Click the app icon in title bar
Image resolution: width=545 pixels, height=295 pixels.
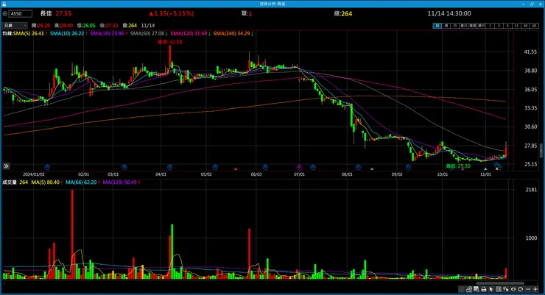(x=4, y=4)
